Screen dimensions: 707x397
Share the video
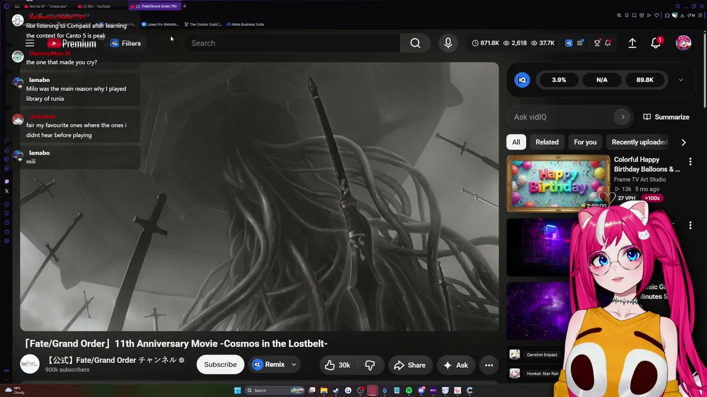tap(410, 365)
